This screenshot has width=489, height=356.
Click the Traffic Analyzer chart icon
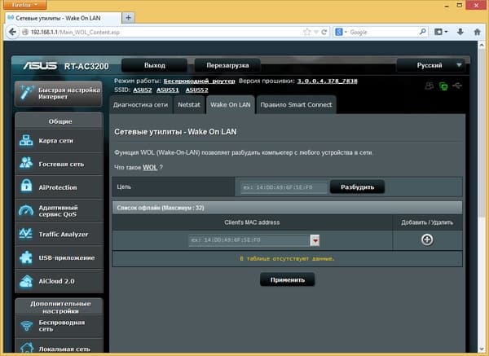(25, 234)
